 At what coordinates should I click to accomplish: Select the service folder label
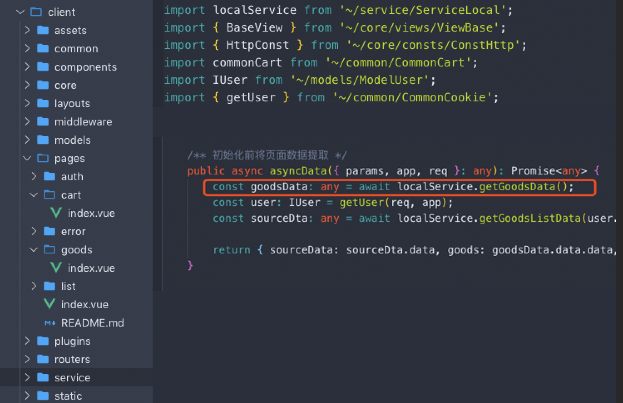(72, 378)
